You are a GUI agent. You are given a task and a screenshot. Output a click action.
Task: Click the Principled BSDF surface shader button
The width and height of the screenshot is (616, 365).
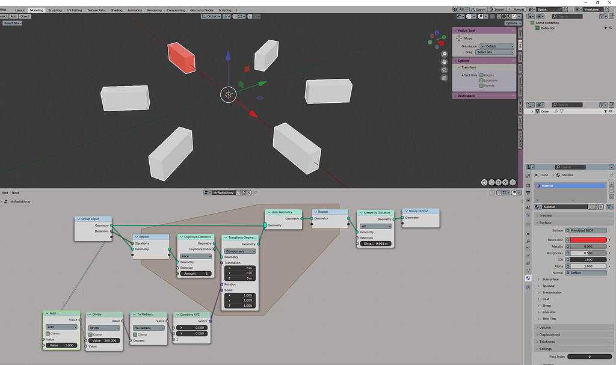(586, 230)
